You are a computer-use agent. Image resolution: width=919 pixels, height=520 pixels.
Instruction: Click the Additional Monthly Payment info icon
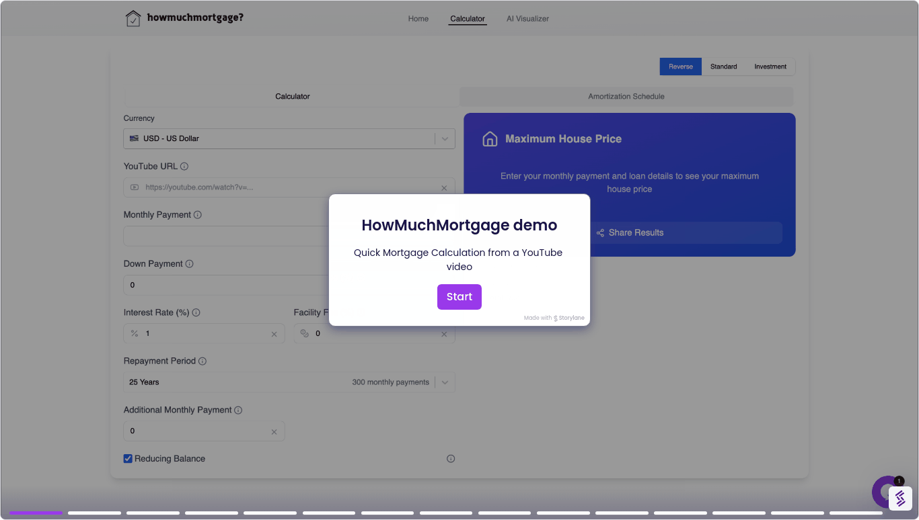[x=238, y=410]
